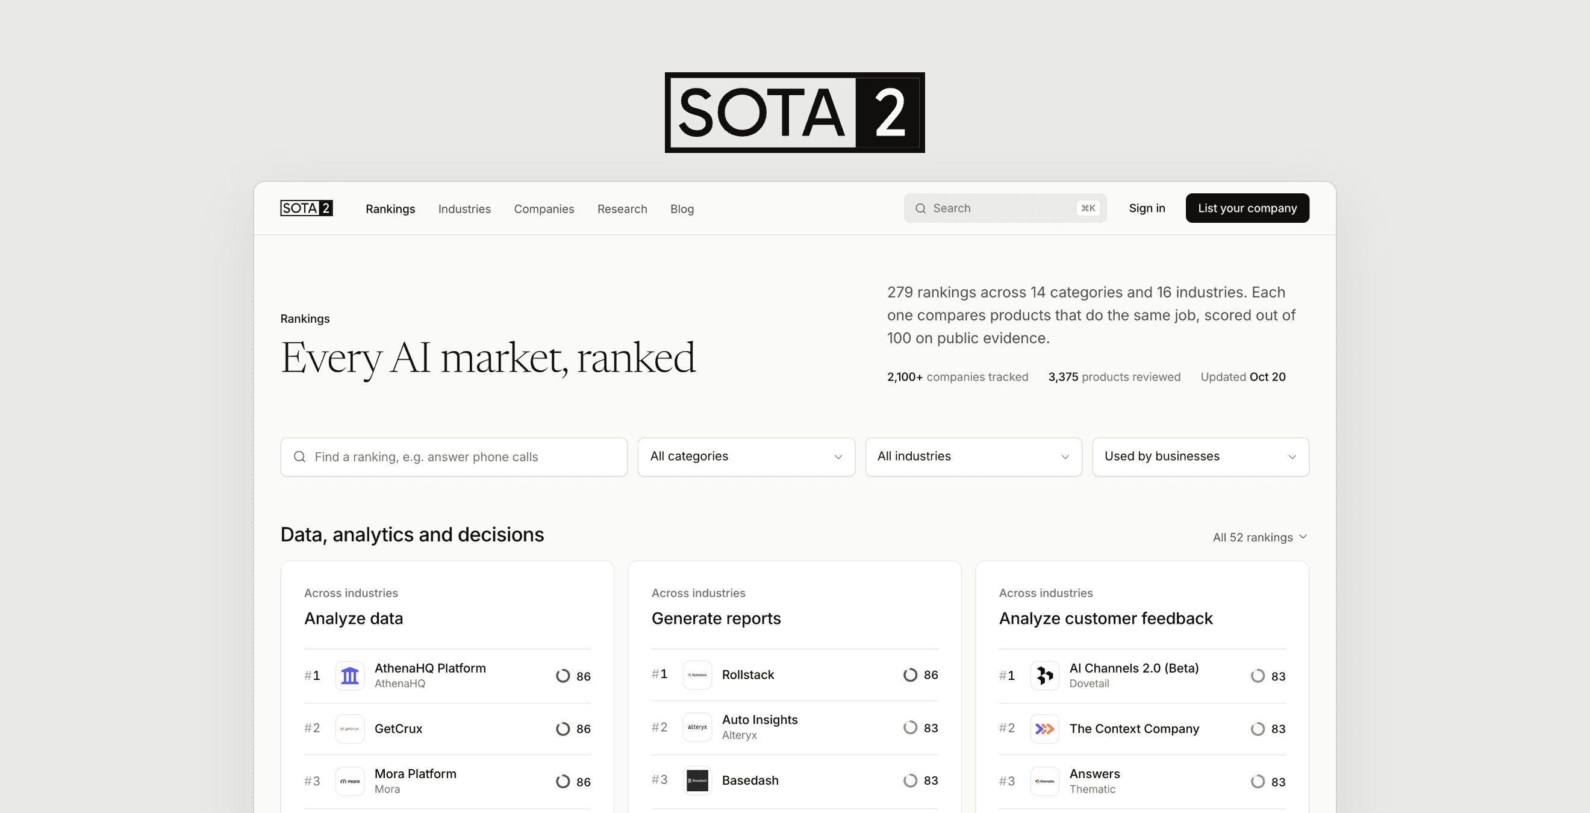Click the Thematic Answers logo icon
The height and width of the screenshot is (813, 1590).
1045,781
